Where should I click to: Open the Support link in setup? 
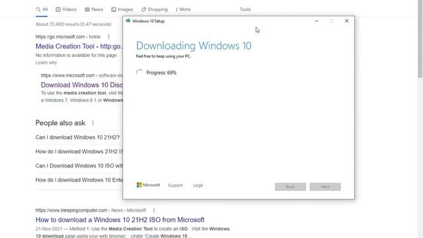pyautogui.click(x=175, y=185)
